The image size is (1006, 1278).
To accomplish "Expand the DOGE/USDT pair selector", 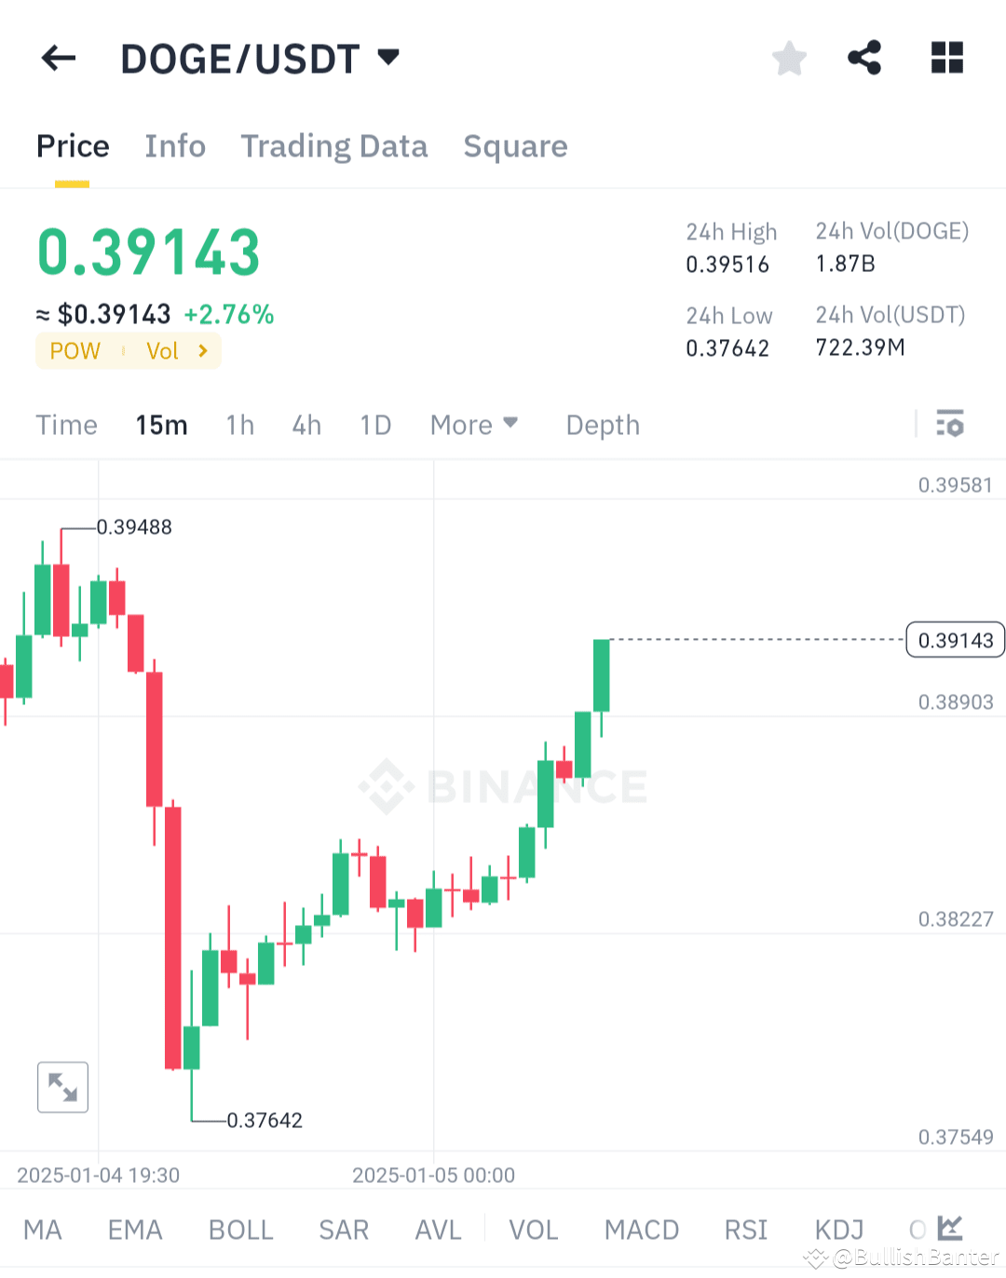I will [388, 56].
